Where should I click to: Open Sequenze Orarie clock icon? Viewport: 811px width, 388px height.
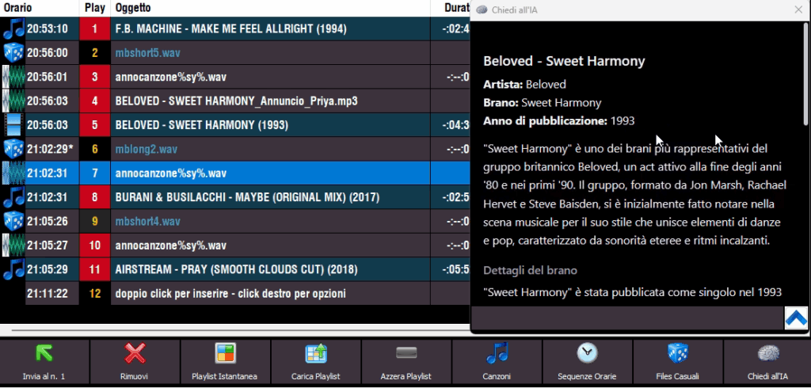587,354
